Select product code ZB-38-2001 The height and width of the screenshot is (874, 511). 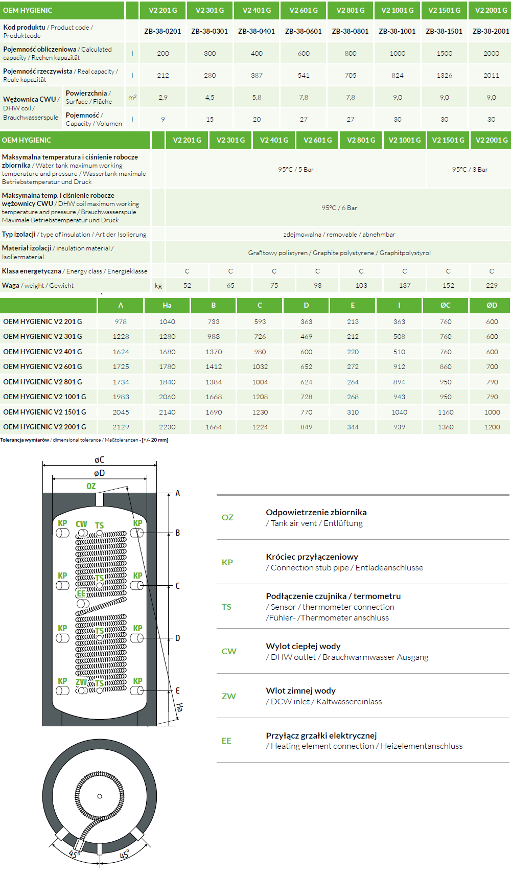[x=491, y=31]
